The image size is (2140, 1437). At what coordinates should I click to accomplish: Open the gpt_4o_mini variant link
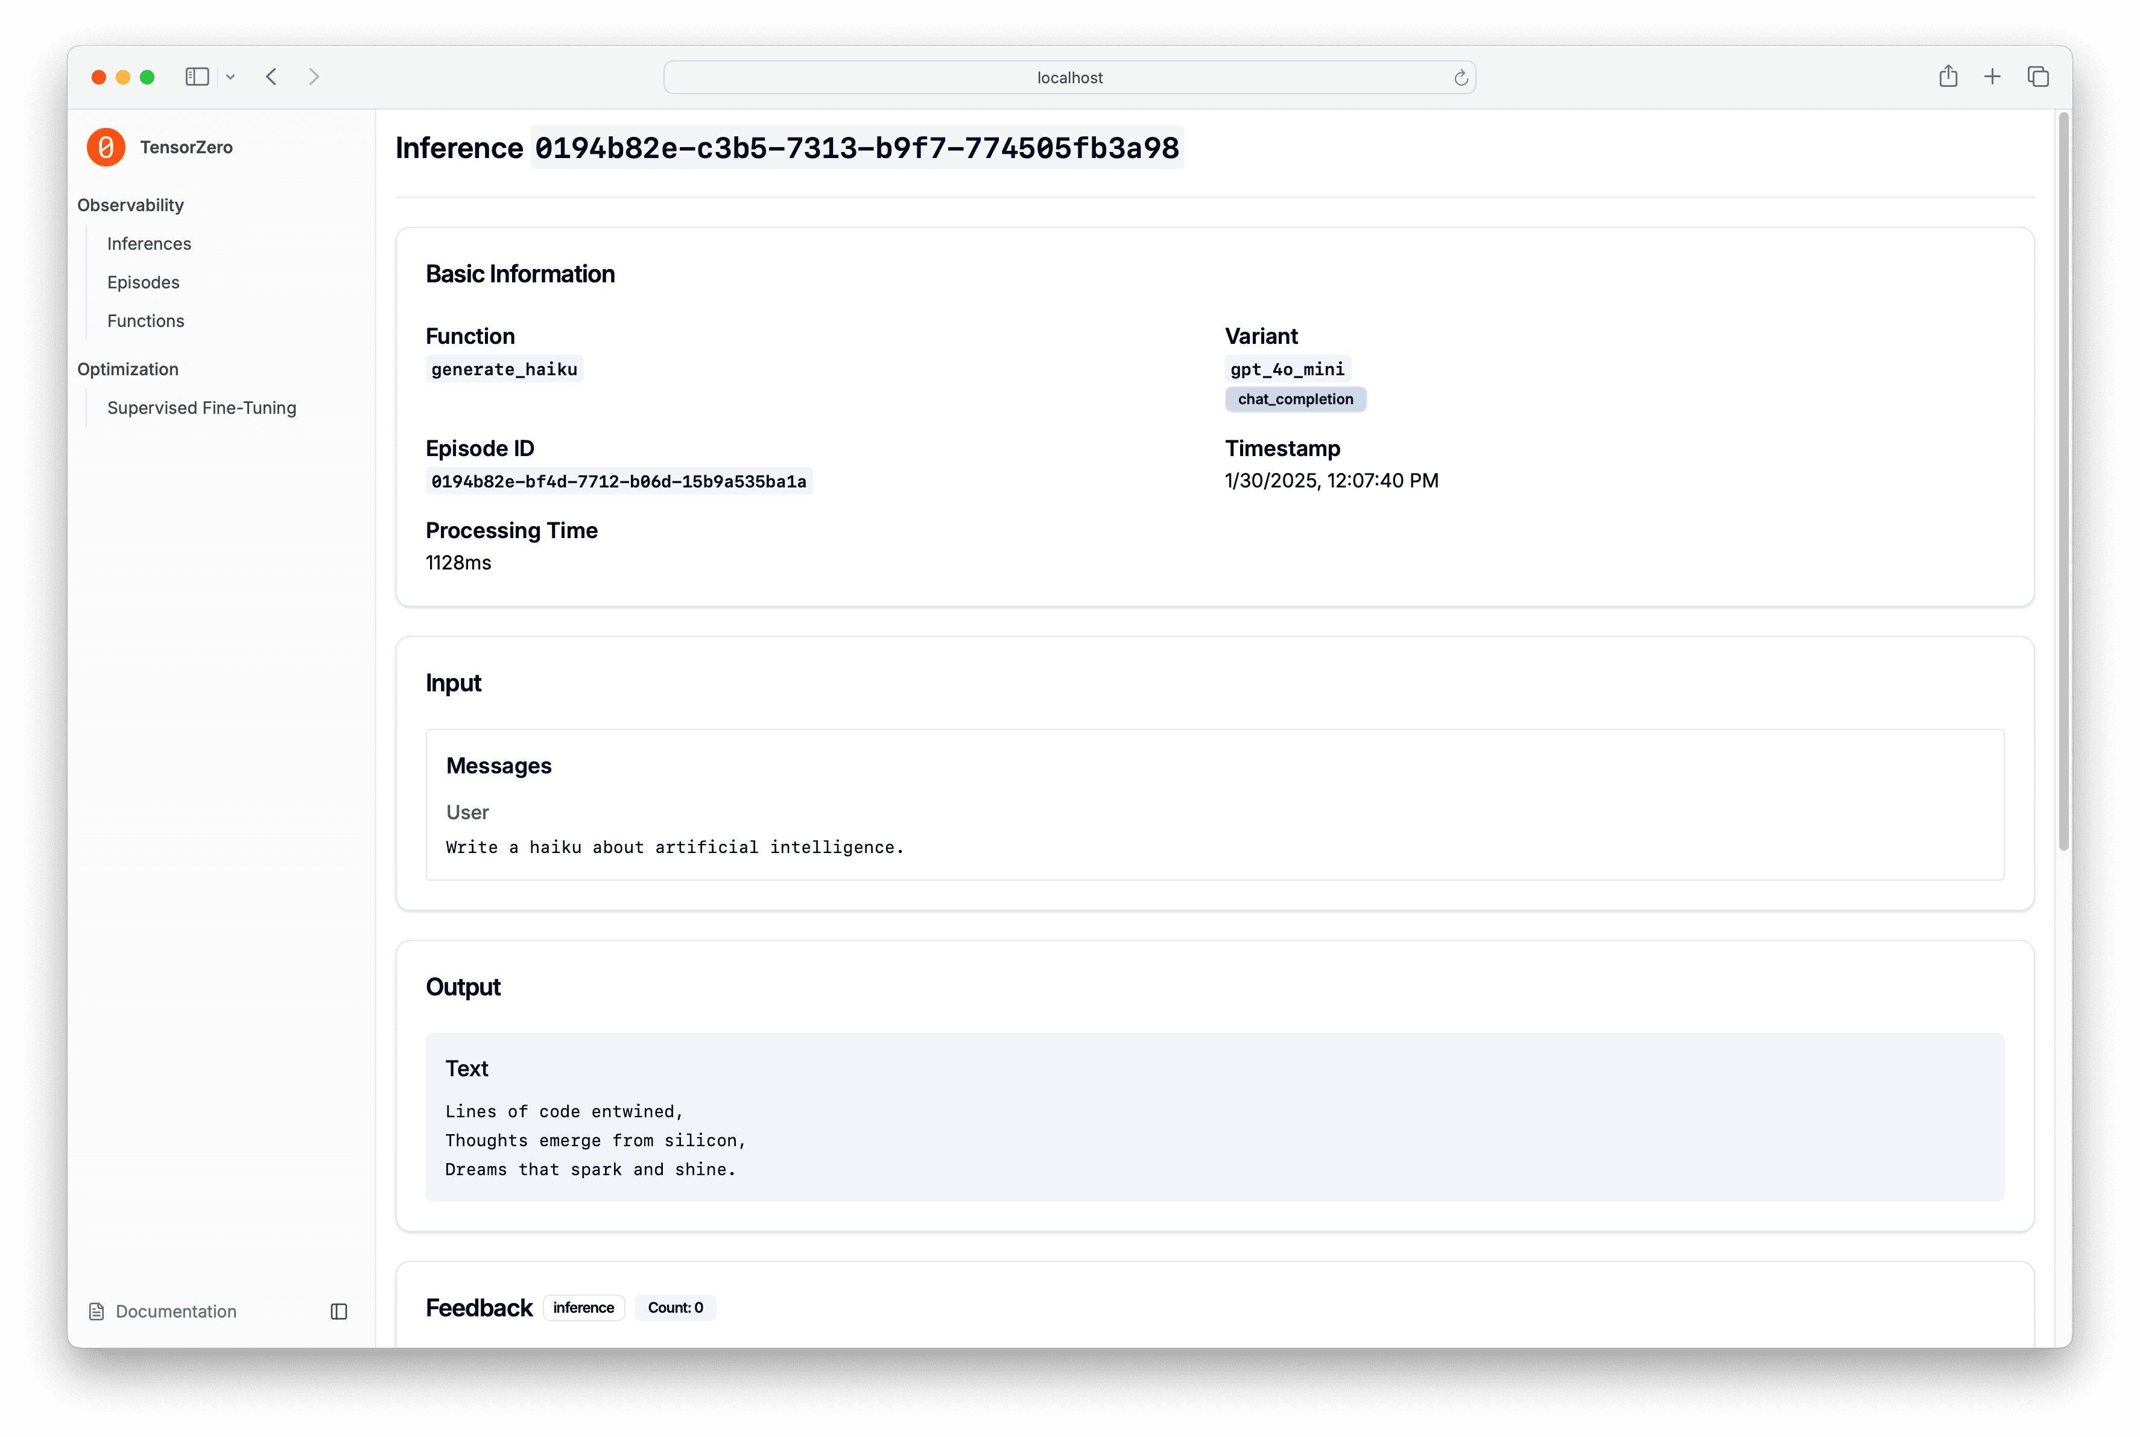(x=1287, y=369)
